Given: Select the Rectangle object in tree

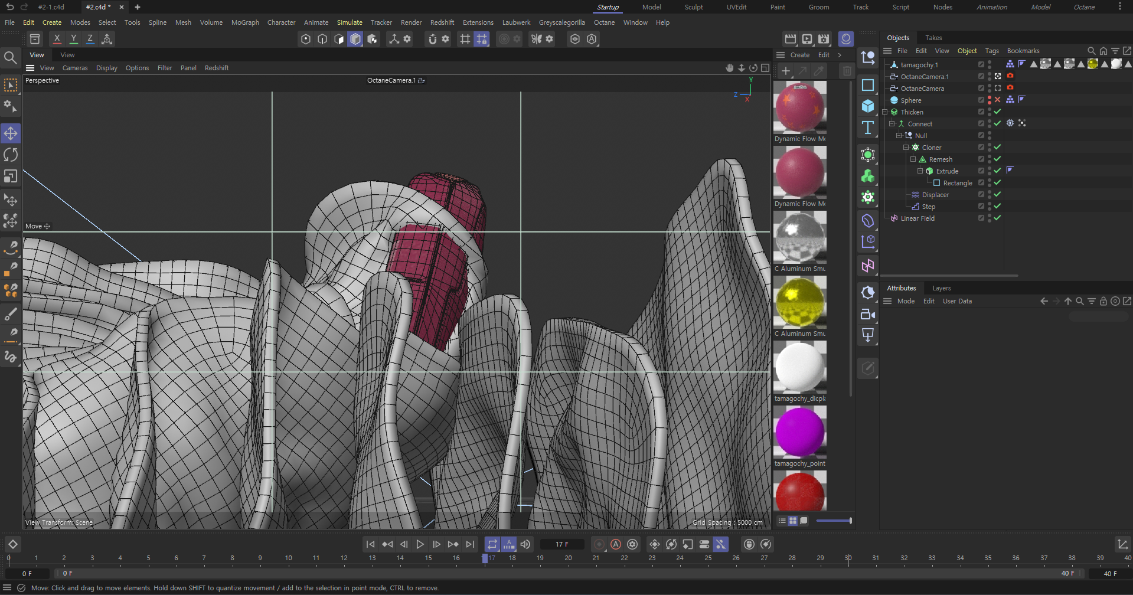Looking at the screenshot, I should pos(957,183).
